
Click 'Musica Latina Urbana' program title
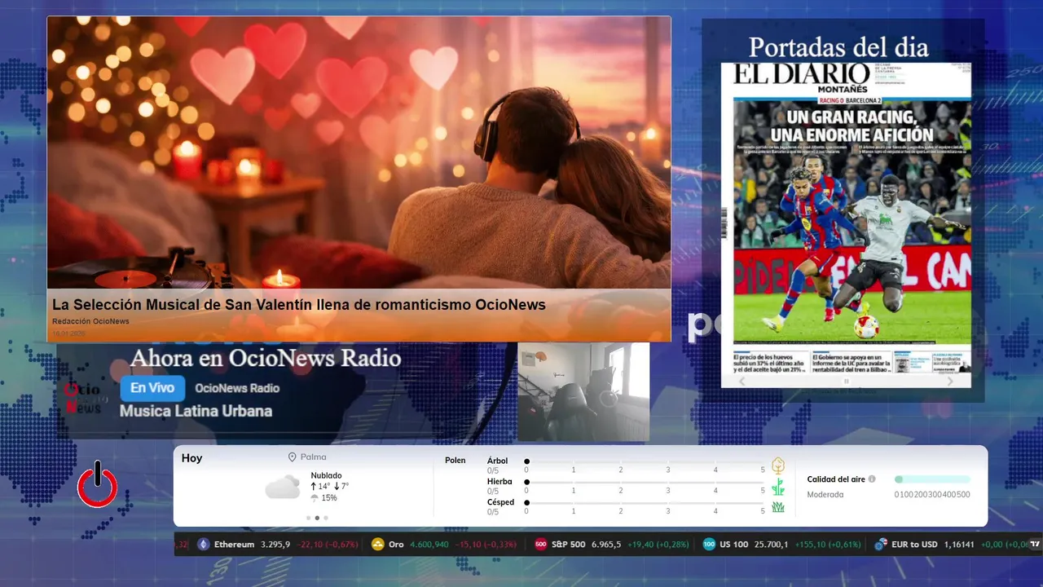click(196, 411)
